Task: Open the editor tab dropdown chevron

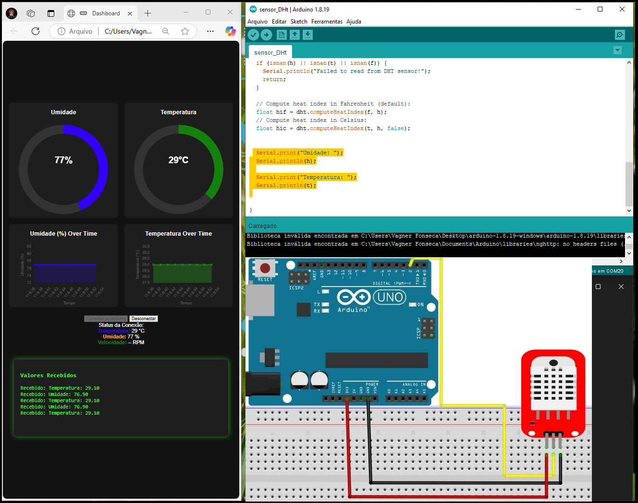Action: pos(617,50)
